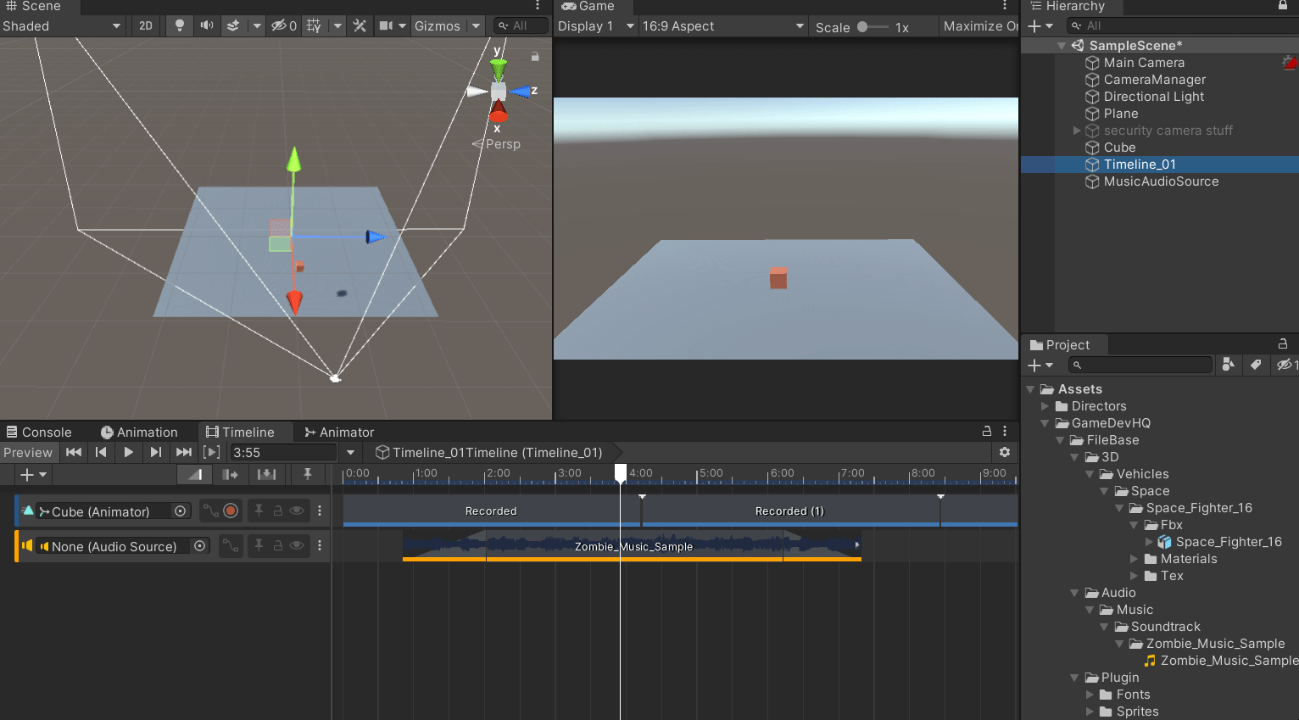The width and height of the screenshot is (1299, 720).
Task: Select Zombie_Music_Sample audio clip on timeline
Action: [633, 546]
